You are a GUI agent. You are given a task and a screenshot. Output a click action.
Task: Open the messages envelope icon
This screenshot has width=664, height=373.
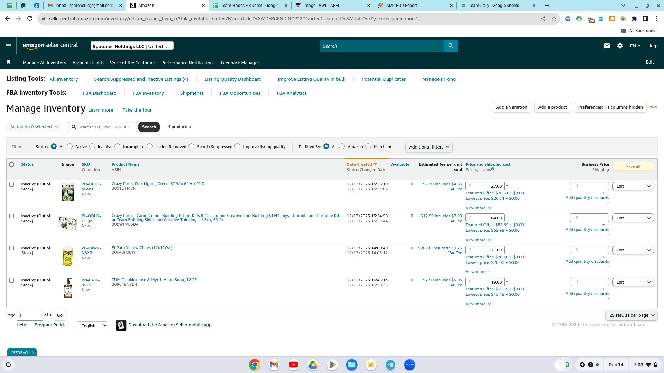click(607, 46)
